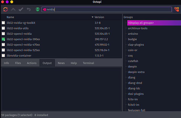Select the coin-or group
Screen dimensions: 181x118
pyautogui.click(x=133, y=50)
